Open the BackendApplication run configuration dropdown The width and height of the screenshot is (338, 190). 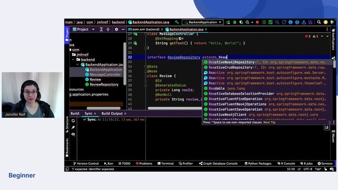(203, 22)
